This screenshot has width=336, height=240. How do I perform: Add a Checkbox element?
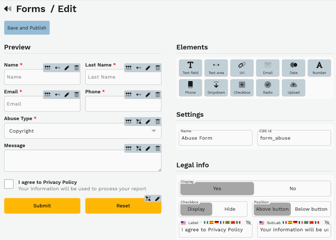(x=242, y=88)
